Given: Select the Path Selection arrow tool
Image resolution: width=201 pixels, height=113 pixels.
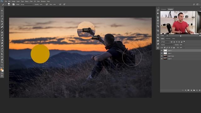Looking at the screenshot, I should coord(2,54).
